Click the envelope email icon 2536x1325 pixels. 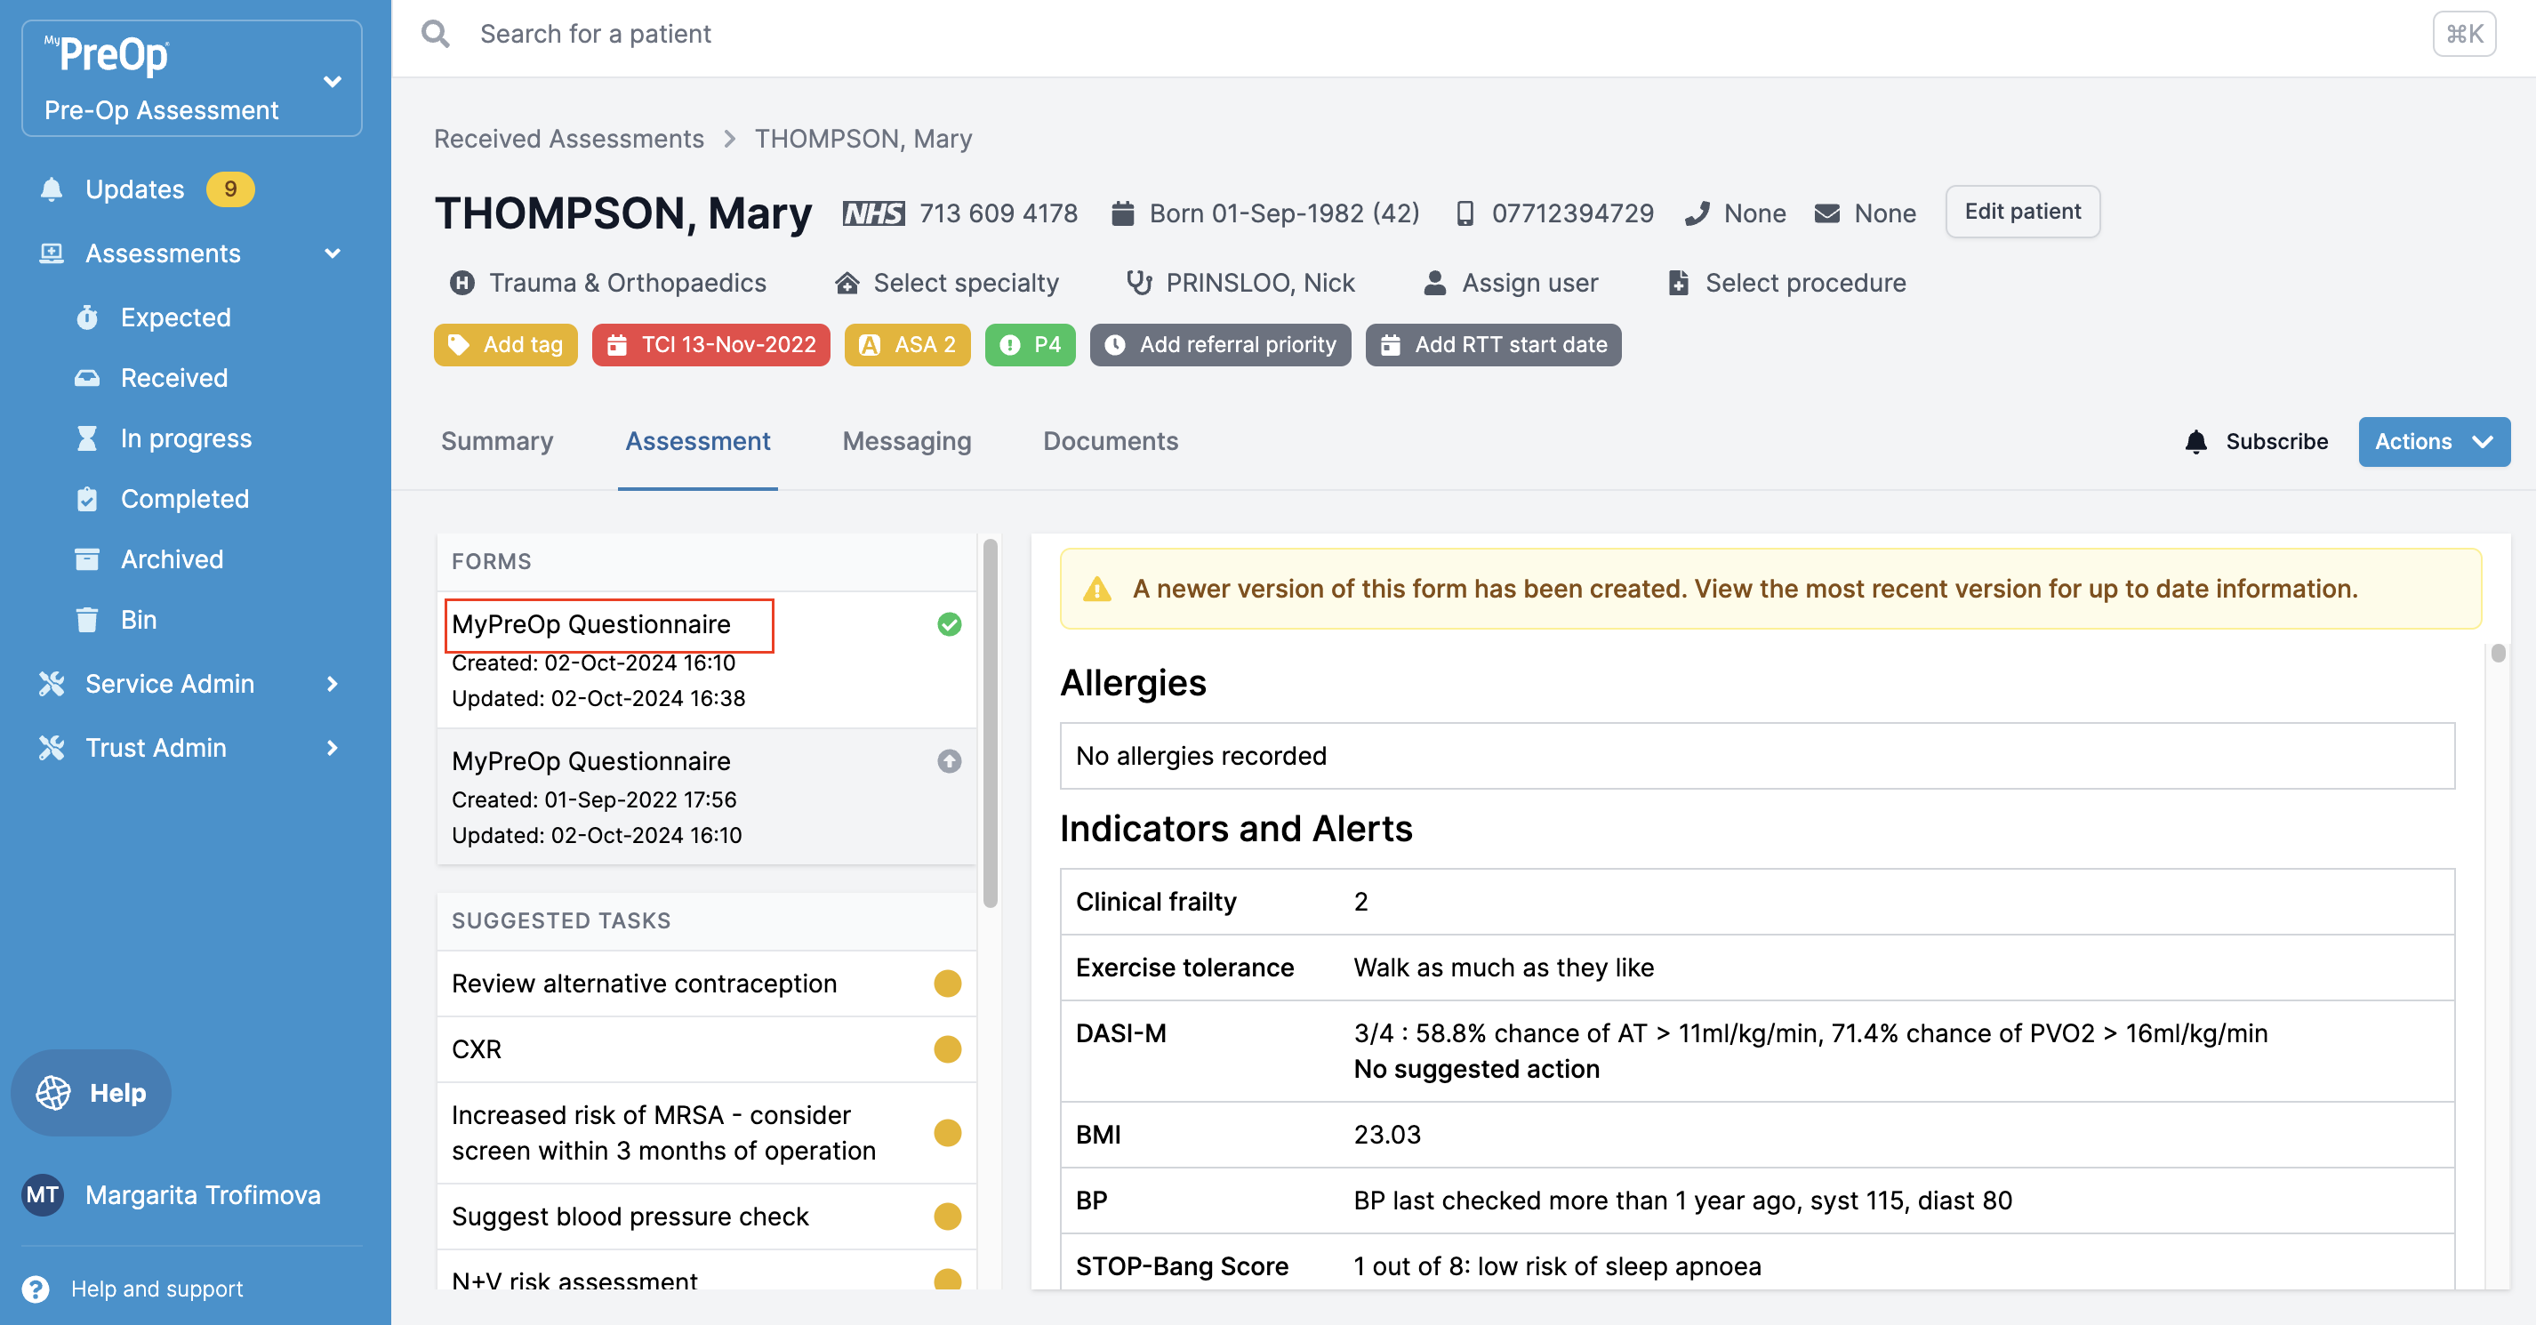[1826, 213]
